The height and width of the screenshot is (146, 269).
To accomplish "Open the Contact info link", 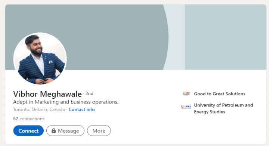I will point(82,110).
